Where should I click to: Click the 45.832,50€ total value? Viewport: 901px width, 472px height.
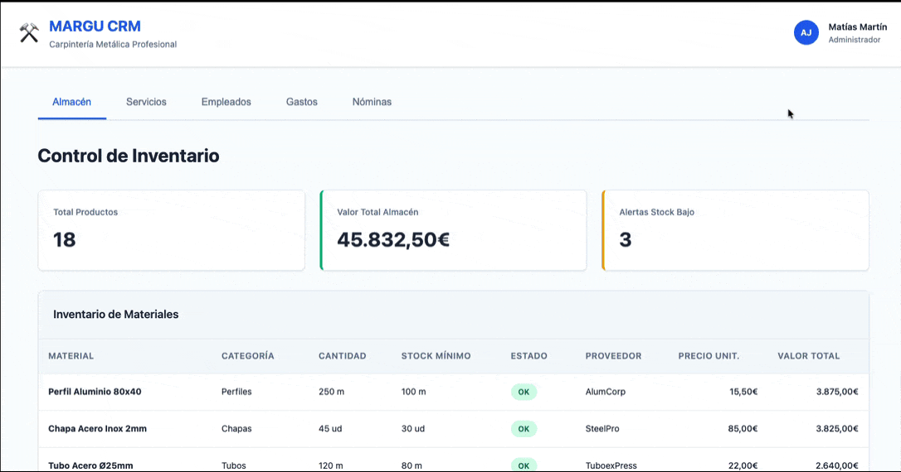(393, 240)
